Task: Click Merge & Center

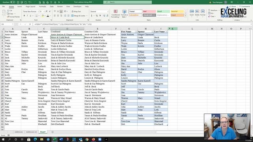Action: tap(78, 16)
